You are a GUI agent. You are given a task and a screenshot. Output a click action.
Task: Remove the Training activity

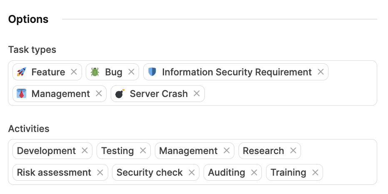(315, 172)
